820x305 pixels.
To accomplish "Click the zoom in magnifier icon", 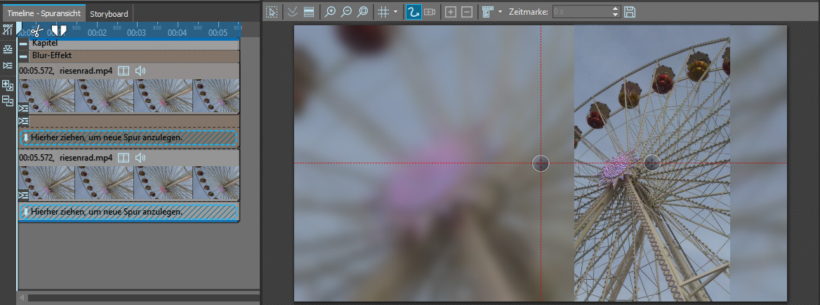I will point(331,12).
